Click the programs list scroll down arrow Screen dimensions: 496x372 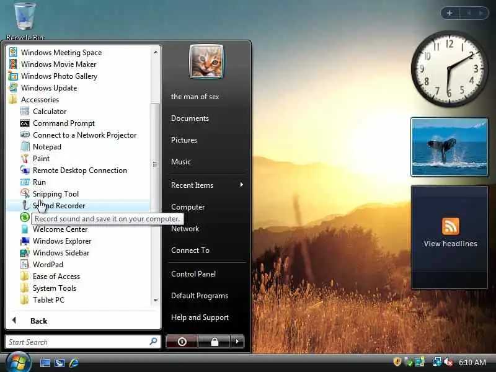[x=156, y=300]
